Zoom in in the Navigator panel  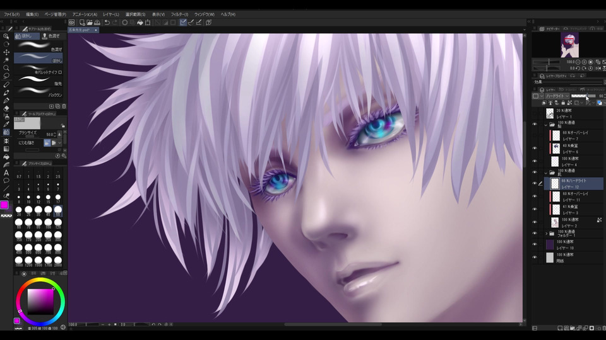(x=585, y=62)
